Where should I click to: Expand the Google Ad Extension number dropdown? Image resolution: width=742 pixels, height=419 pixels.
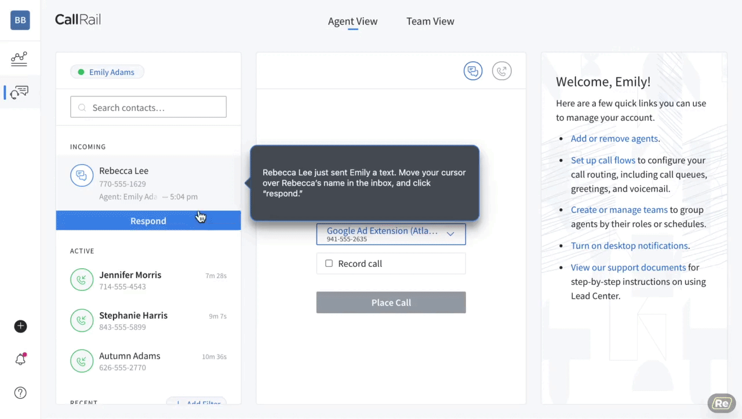pyautogui.click(x=391, y=234)
